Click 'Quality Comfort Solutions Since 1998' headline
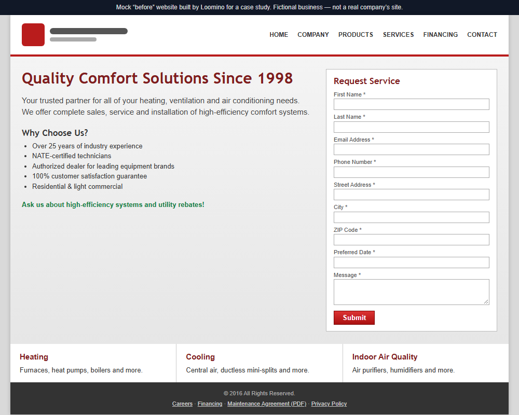This screenshot has height=415, width=519. [157, 78]
